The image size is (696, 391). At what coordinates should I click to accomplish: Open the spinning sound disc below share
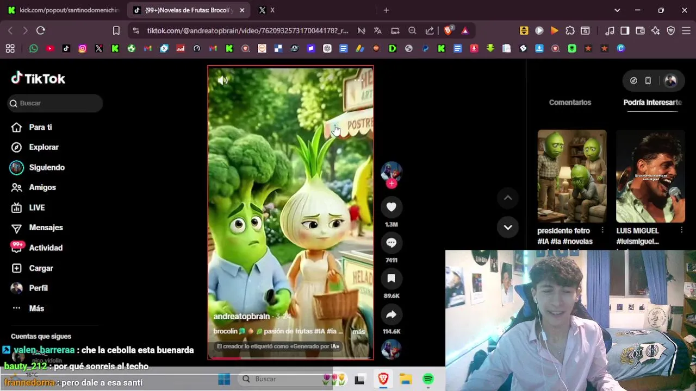coord(391,349)
